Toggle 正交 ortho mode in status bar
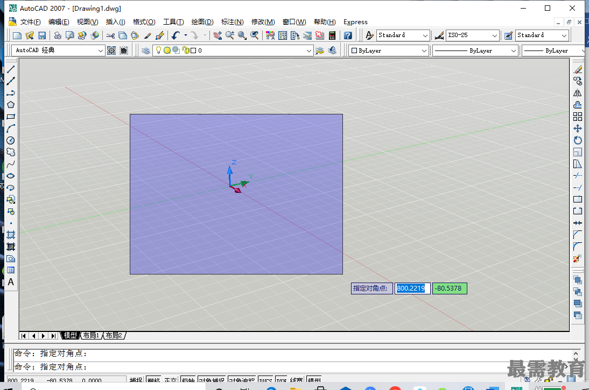Image resolution: width=589 pixels, height=390 pixels. coord(171,380)
